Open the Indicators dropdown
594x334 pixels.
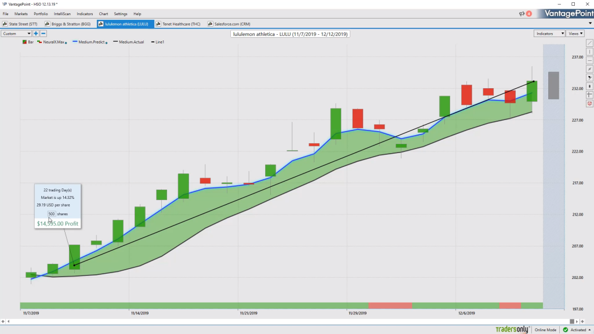pos(549,34)
